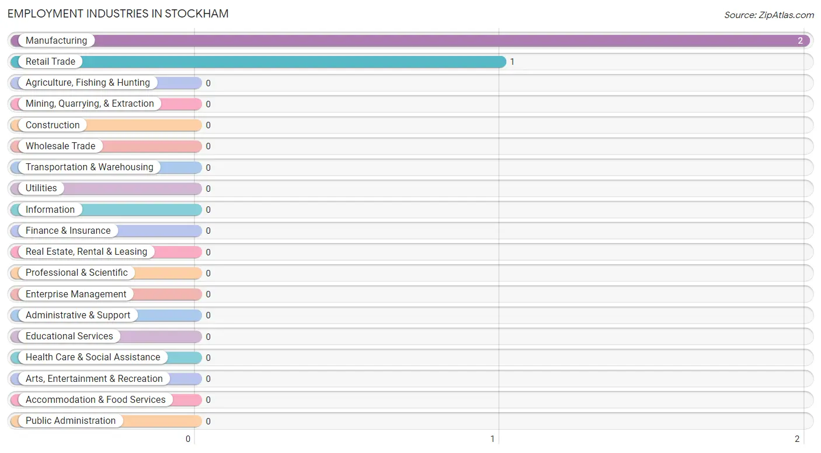821x453 pixels.
Task: Click the value 1 beside Retail Trade bar
Action: point(512,62)
